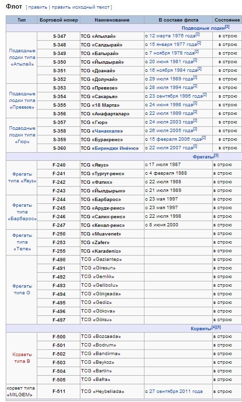
Task: Open 'править исходный текст' link
Action: point(81,7)
